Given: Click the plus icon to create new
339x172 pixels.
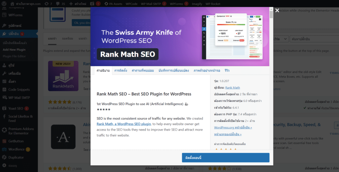Looking at the screenshot, I should click(x=71, y=4).
